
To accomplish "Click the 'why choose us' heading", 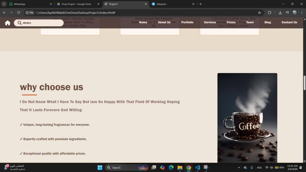I will pos(51,87).
